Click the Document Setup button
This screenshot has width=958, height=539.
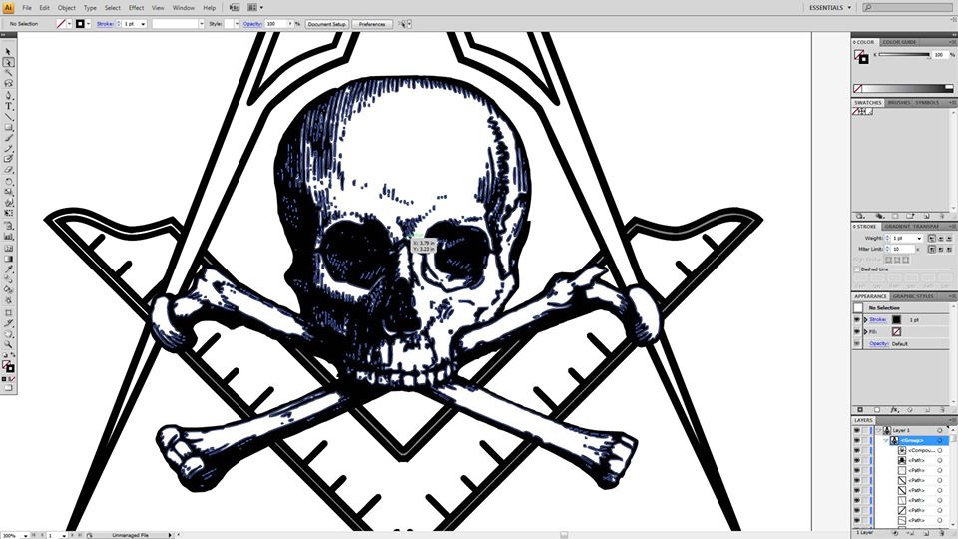point(327,24)
